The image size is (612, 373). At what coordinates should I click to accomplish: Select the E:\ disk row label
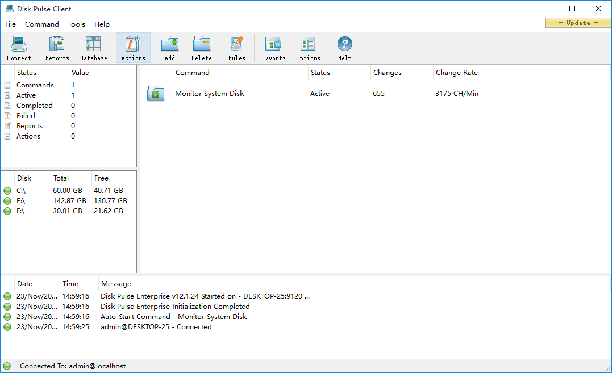20,201
